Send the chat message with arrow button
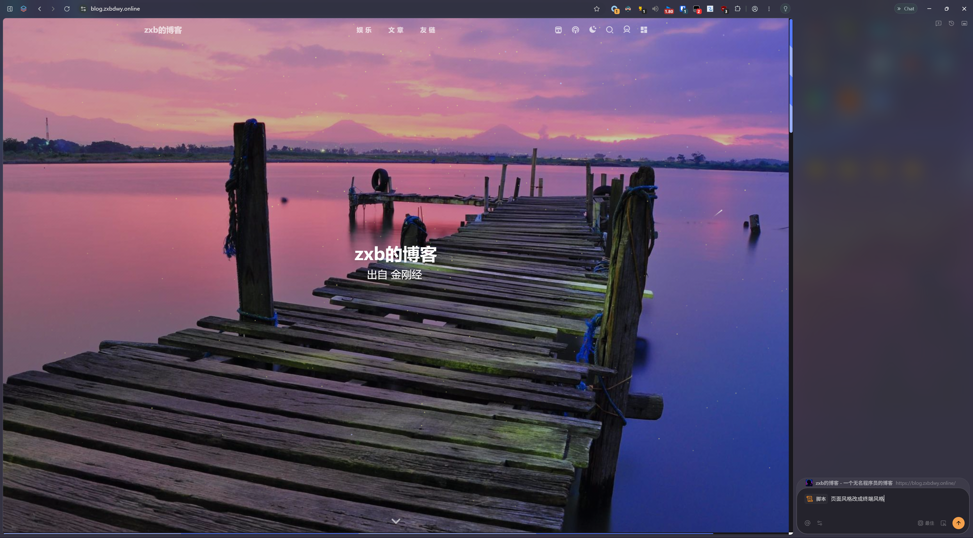Screen dimensions: 973x538 958,523
